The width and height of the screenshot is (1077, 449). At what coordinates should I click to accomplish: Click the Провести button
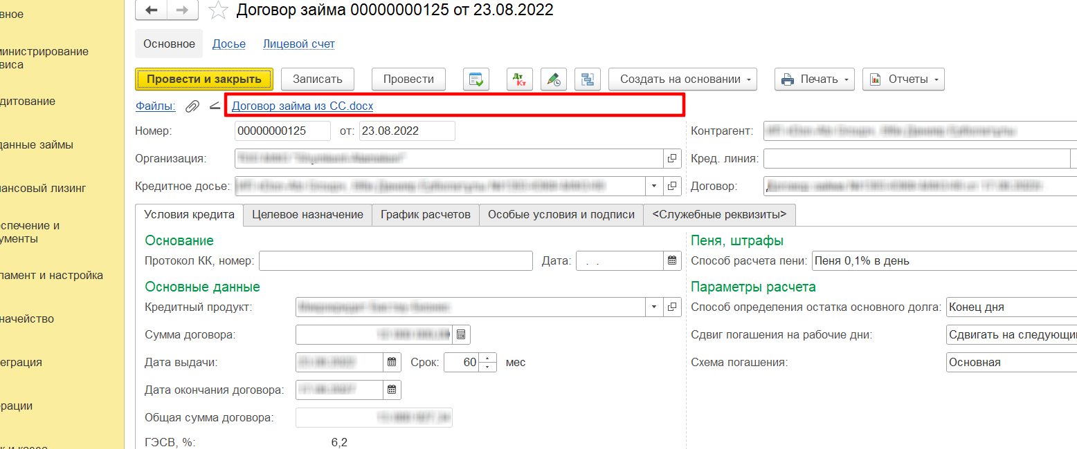(408, 79)
